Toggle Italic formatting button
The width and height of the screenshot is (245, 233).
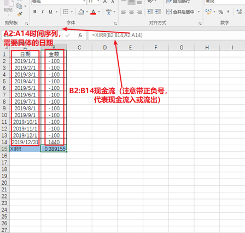coord(43,12)
